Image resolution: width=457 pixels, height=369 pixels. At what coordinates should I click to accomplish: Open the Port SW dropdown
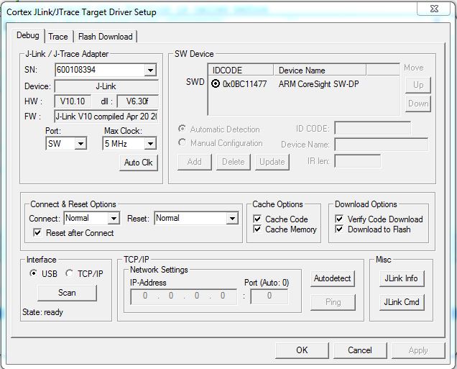click(80, 144)
